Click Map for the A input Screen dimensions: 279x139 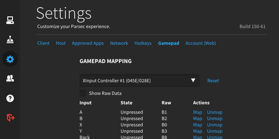click(x=197, y=112)
